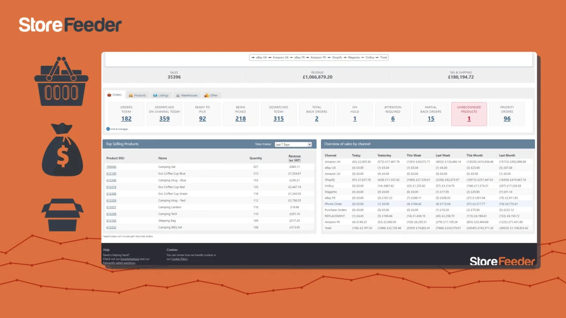The width and height of the screenshot is (566, 318).
Task: Open Attention Required count 6
Action: [x=393, y=118]
